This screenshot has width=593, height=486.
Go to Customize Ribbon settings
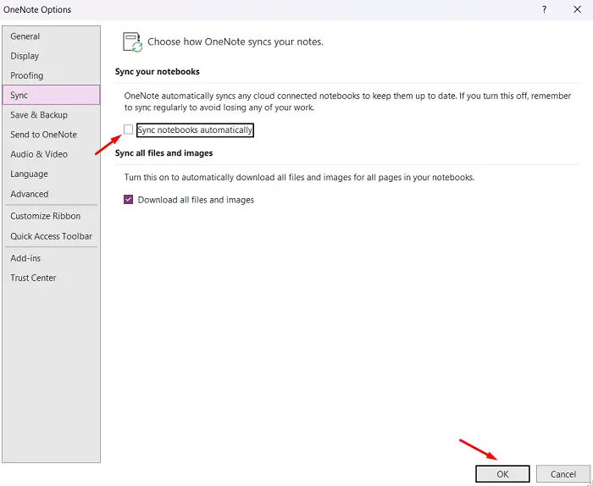[51, 216]
